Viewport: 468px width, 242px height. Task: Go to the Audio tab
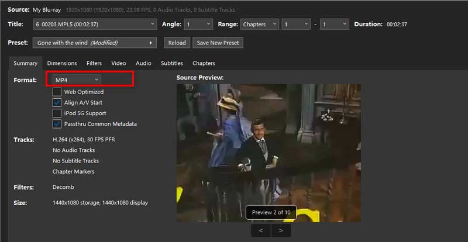(x=143, y=63)
